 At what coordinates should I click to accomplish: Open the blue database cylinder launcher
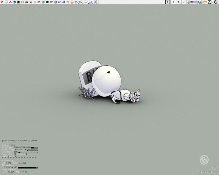[x=14, y=2]
